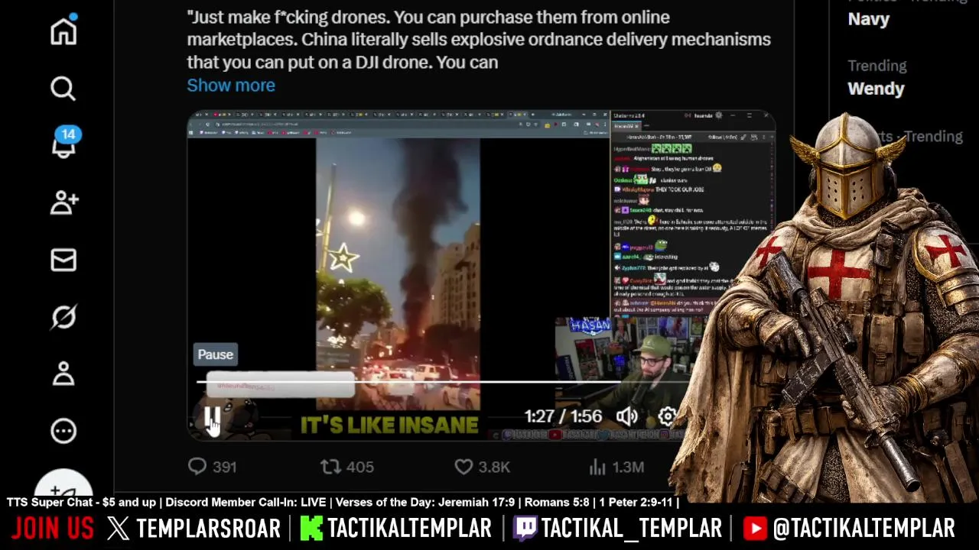The image size is (979, 550).
Task: Open the More circle icon in sidebar
Action: click(63, 431)
